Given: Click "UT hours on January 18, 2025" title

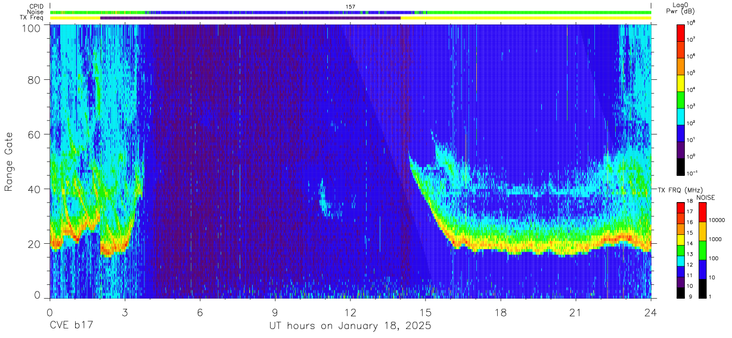Looking at the screenshot, I should (349, 327).
